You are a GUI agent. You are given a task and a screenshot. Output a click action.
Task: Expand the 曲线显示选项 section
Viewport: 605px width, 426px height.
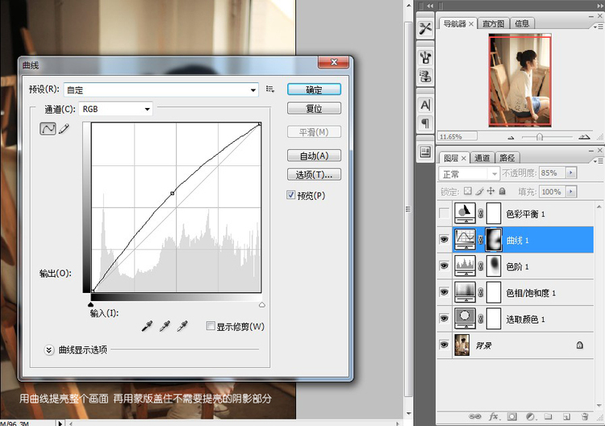coord(49,349)
